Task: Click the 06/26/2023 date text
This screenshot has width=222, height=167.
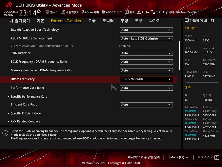Action: pos(11,12)
